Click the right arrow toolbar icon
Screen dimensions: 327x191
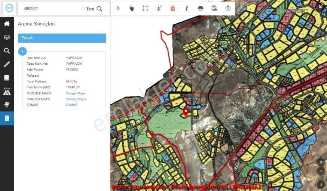pyautogui.click(x=117, y=8)
